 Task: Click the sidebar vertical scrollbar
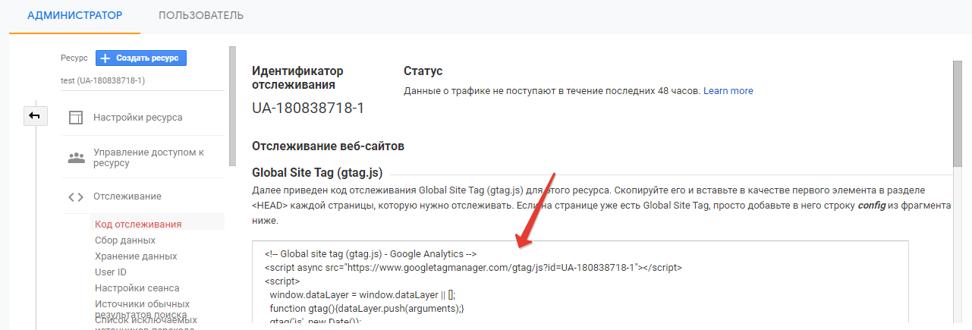(x=232, y=106)
